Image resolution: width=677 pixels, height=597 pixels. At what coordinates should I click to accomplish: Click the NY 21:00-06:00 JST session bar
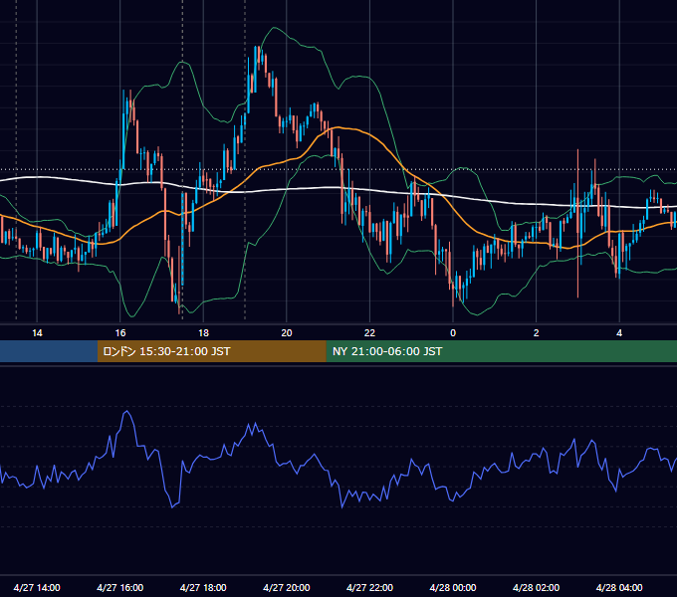pos(501,351)
